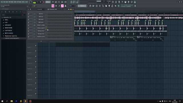Click the download/export icon

click(x=135, y=2)
